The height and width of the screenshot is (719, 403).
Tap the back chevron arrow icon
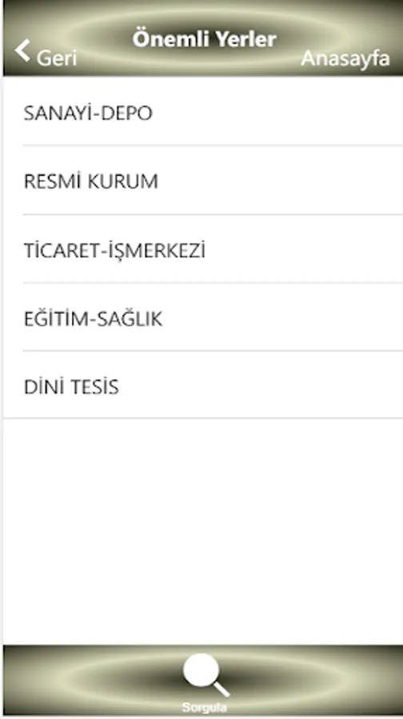coord(22,50)
